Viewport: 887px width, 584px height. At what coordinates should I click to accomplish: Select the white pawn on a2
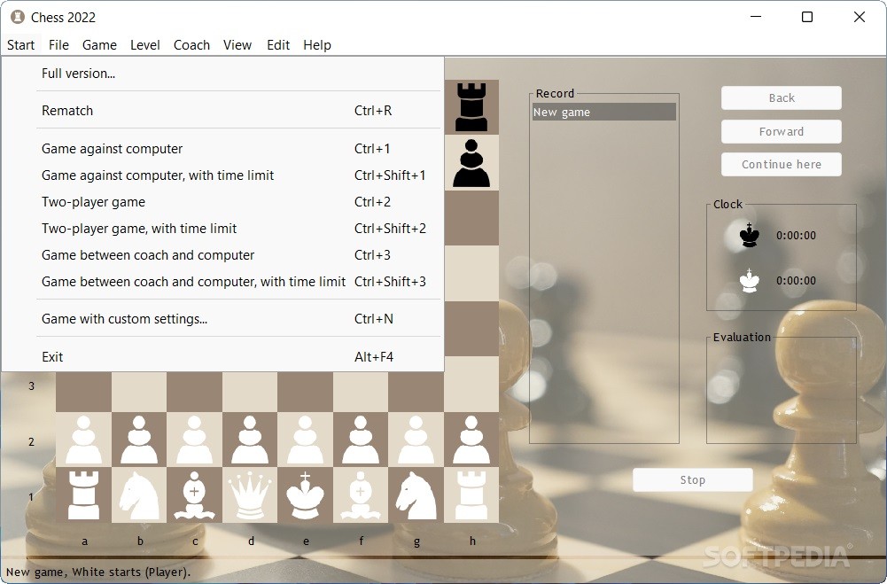(83, 440)
